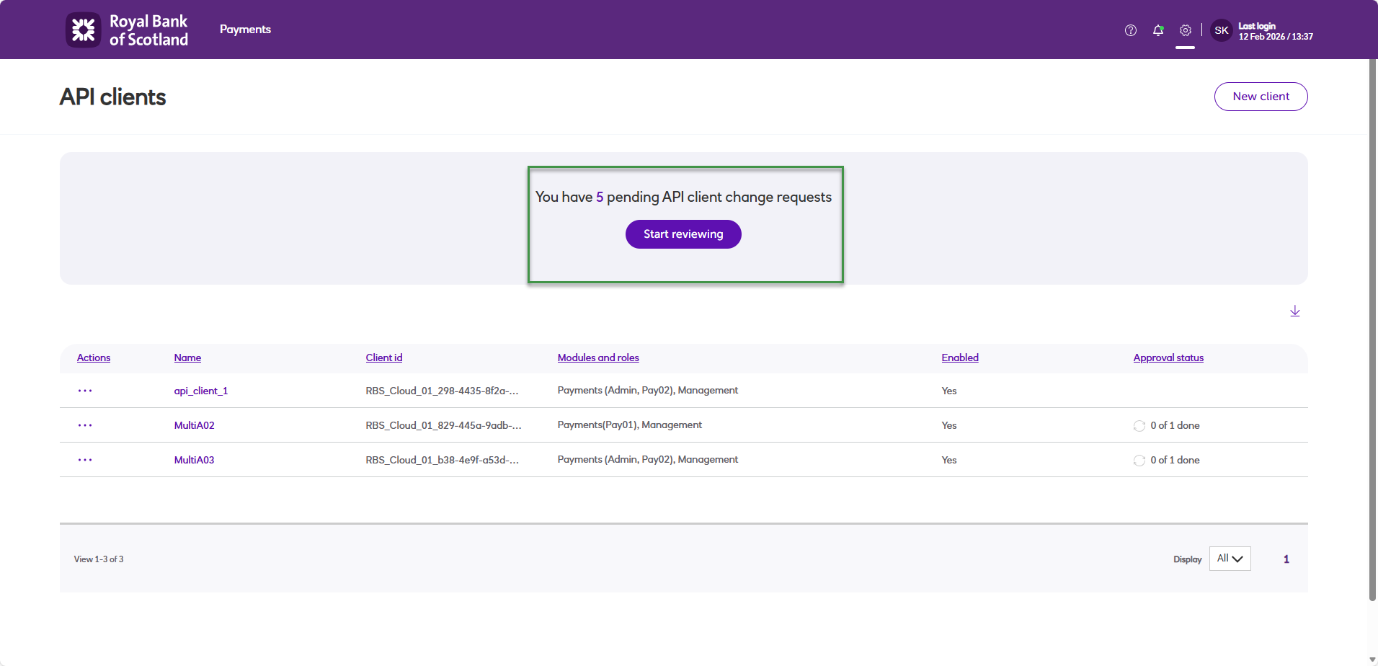
Task: Open the settings gear icon
Action: (x=1186, y=30)
